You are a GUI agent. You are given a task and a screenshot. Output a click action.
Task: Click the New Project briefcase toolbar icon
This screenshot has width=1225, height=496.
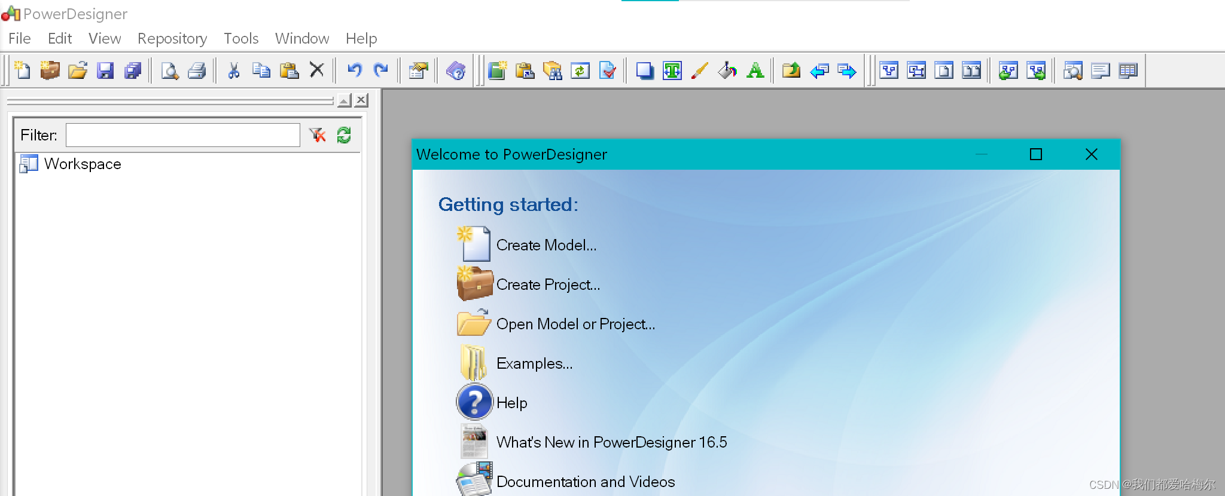[x=50, y=71]
